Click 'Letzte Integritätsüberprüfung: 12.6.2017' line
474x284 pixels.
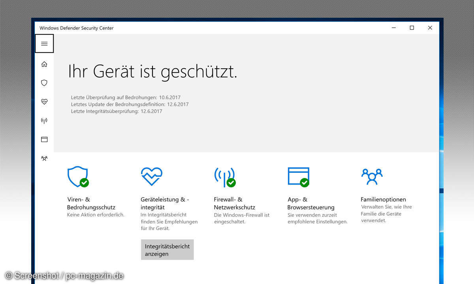(x=117, y=112)
